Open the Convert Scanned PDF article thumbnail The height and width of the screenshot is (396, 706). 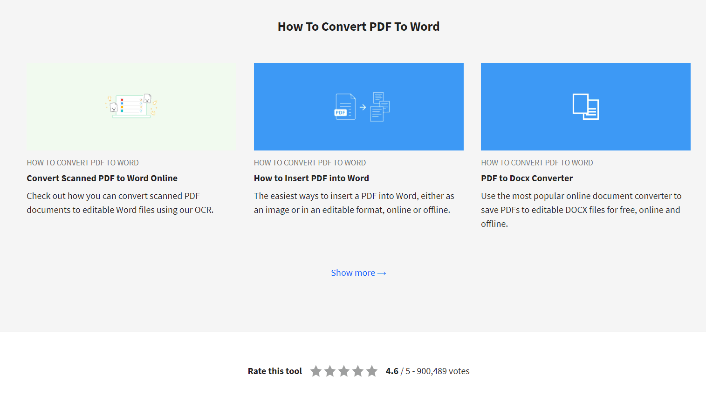click(131, 107)
